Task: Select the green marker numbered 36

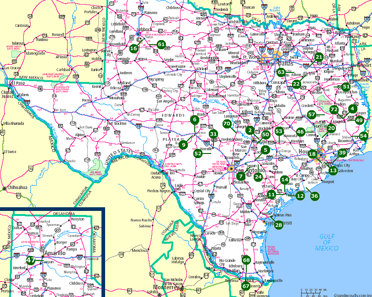Action: [x=314, y=196]
